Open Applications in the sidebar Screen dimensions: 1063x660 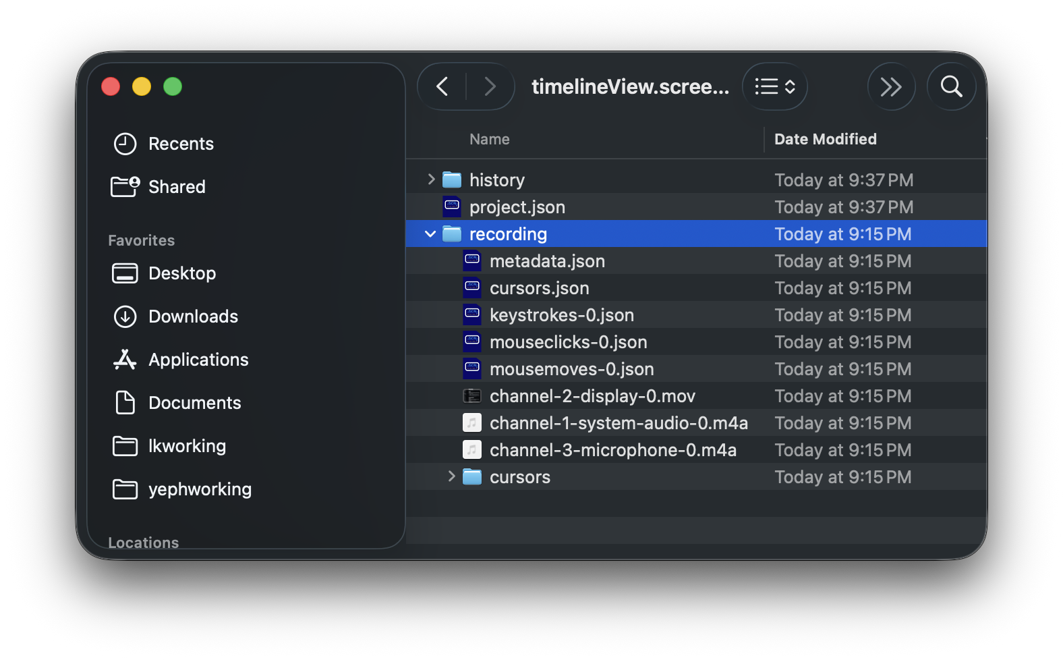pyautogui.click(x=181, y=360)
